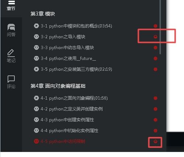Click the code icon beside lesson 3-2

[36, 37]
